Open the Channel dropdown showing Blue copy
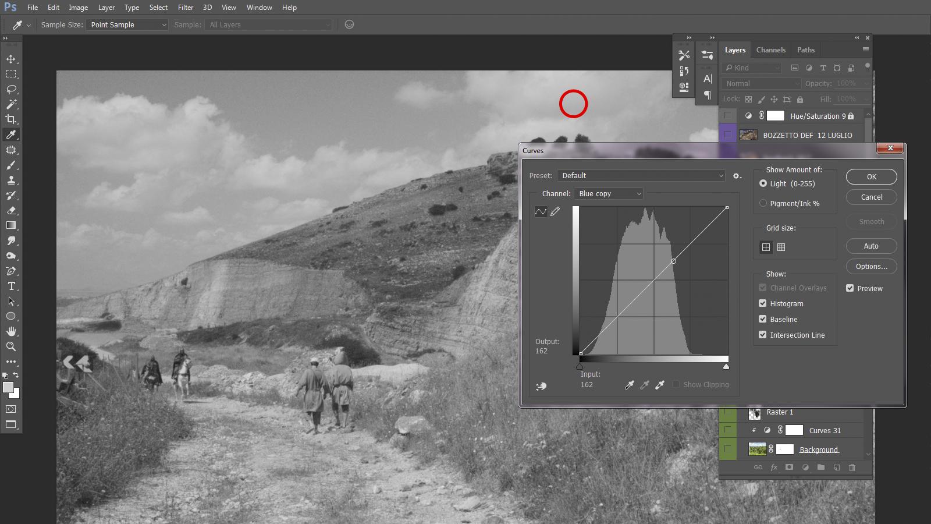 click(x=609, y=194)
